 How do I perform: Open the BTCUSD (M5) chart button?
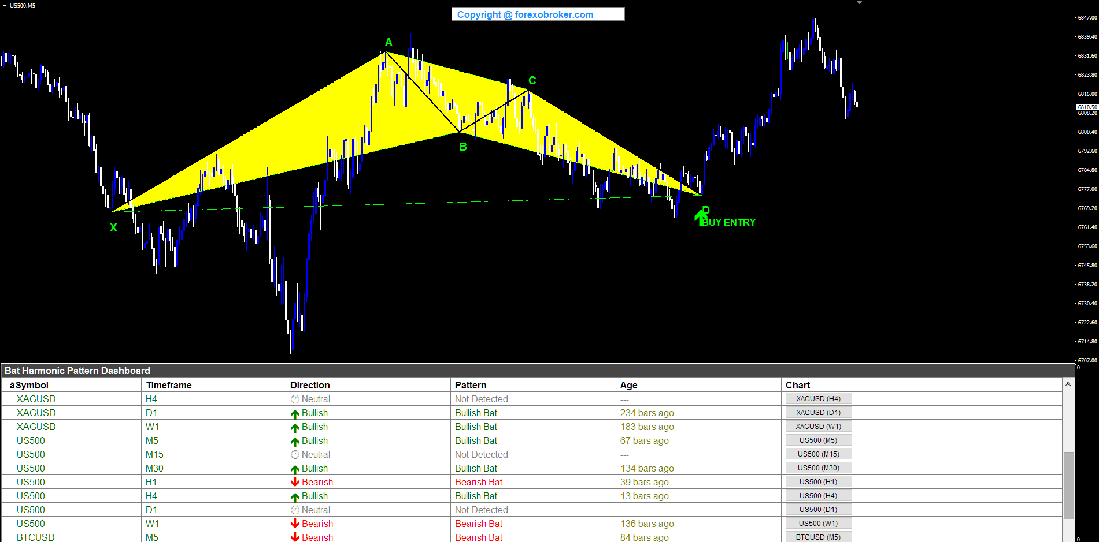(x=818, y=537)
